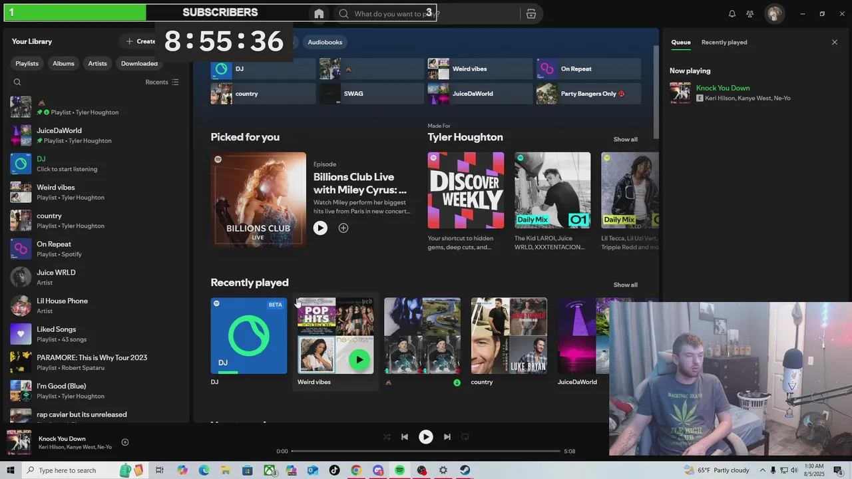Open the On Repeat shortcut tile
The image size is (852, 479).
588,69
